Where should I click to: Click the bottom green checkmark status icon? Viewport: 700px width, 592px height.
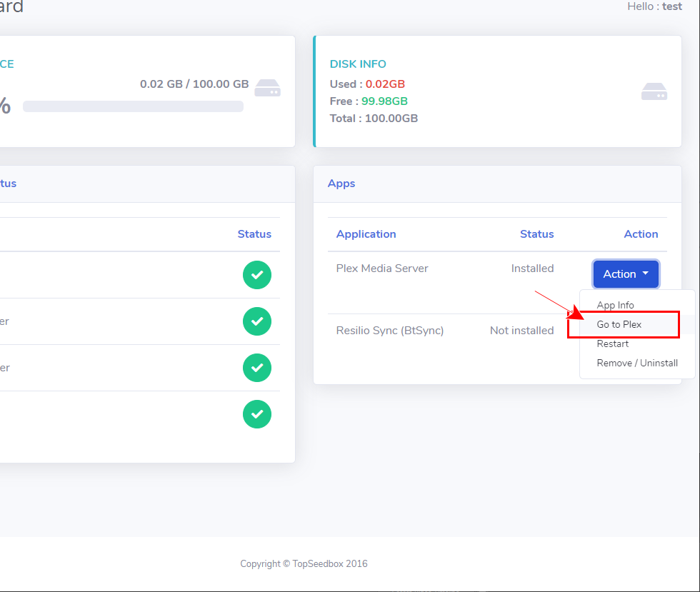257,414
